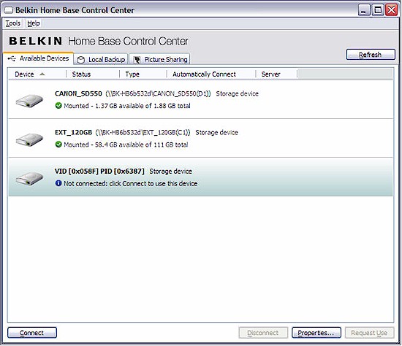Click the green mounted checkmark for CANON_SD550
The height and width of the screenshot is (346, 402).
click(x=58, y=106)
